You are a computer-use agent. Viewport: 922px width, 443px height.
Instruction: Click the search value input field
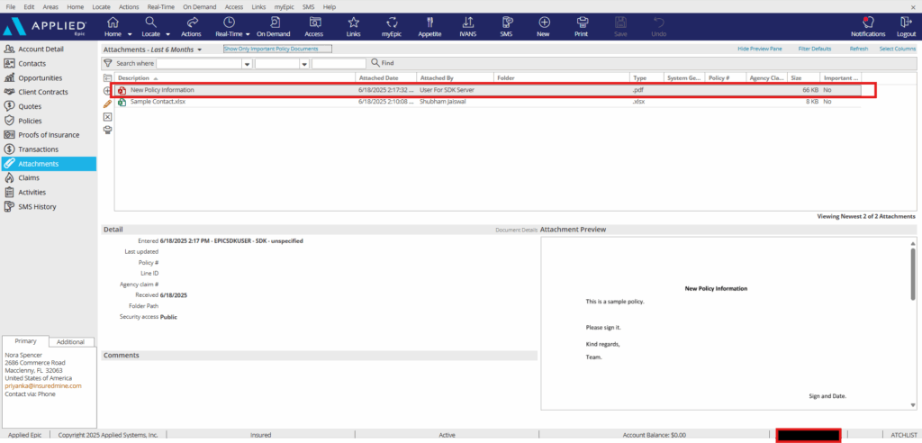pos(339,64)
